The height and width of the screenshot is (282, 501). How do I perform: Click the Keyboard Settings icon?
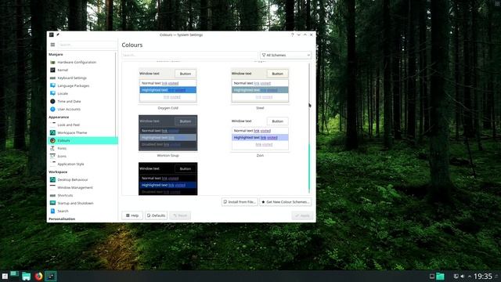click(x=52, y=78)
